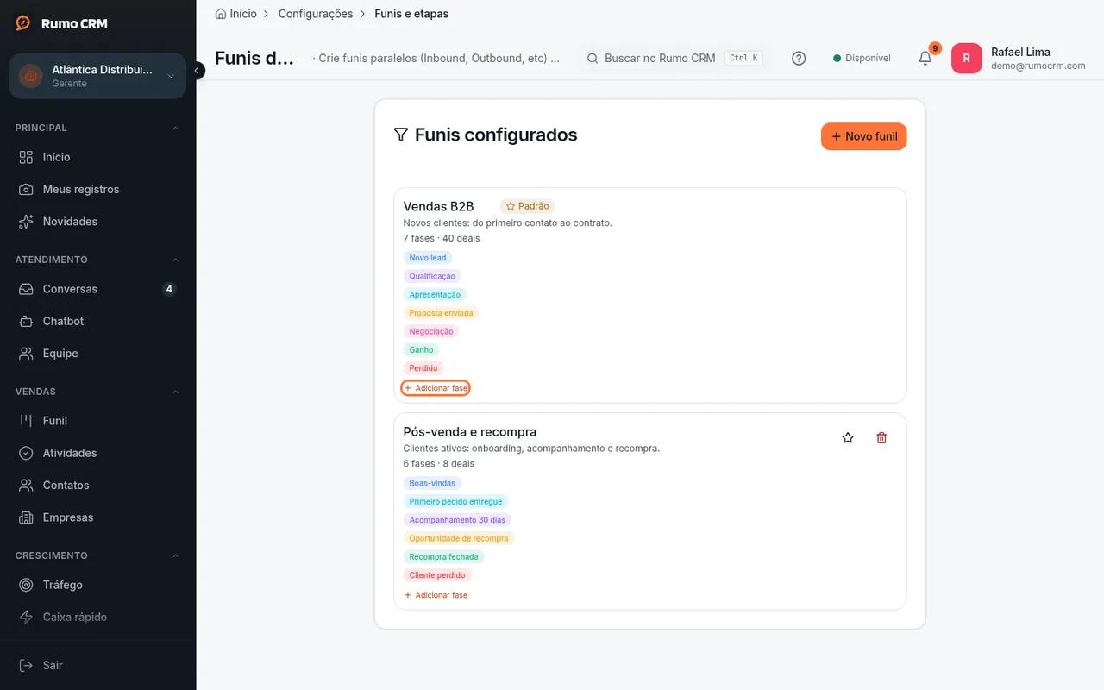Set Pós-venda e recompra as default star
The image size is (1104, 690).
coord(848,438)
